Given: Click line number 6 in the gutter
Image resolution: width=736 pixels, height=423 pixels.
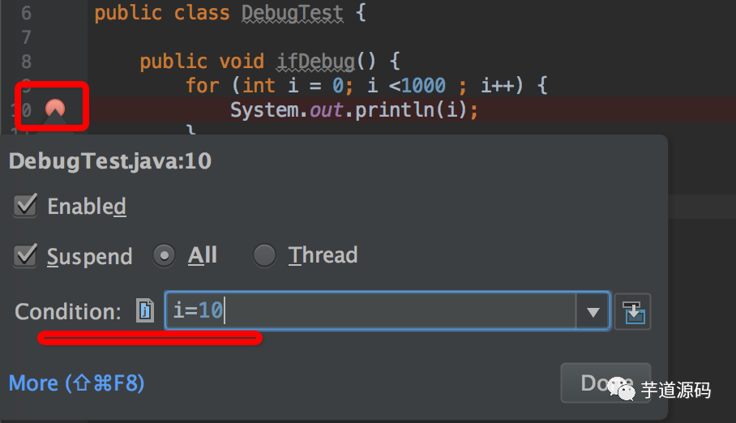Looking at the screenshot, I should click(26, 13).
